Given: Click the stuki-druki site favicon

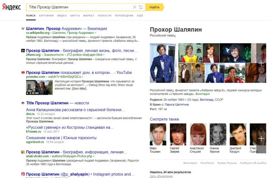Looking at the screenshot, I should tap(23, 152).
